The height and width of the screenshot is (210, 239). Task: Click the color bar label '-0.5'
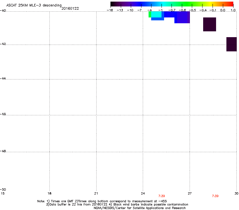[x=192, y=10]
